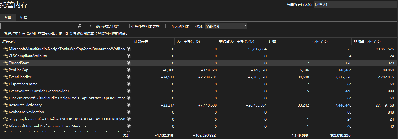This screenshot has width=398, height=139.
Task: Open instances icon for CppImplementationDetails row
Action: (129, 119)
